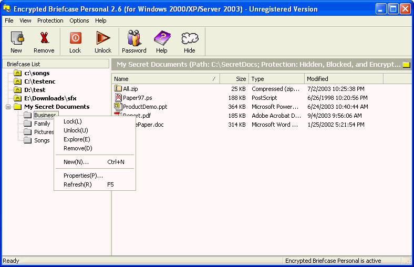This screenshot has height=267, width=414.
Task: Sort files by the Type column header
Action: (276, 79)
